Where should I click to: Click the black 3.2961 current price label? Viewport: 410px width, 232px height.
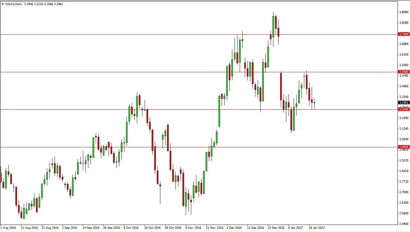404,103
